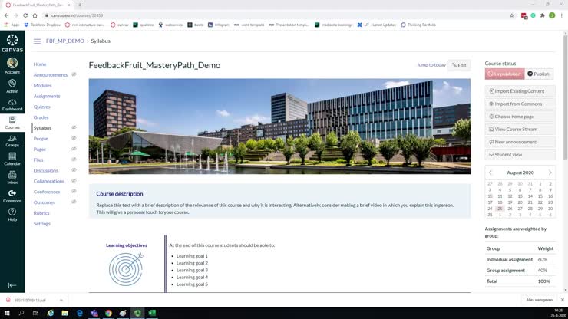Open Collaborations in course navigation
Screen dimensions: 568x319
click(x=48, y=181)
